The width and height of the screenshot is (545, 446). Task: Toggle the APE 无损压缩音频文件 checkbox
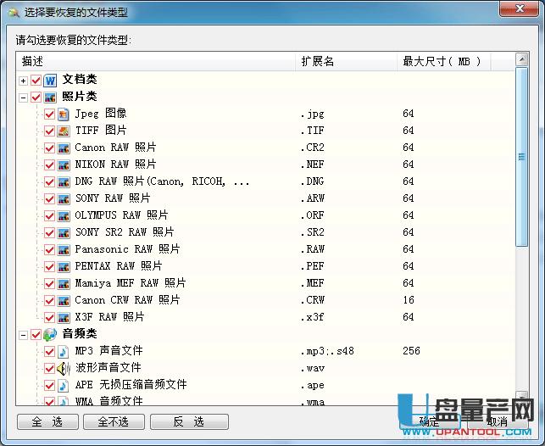point(50,385)
